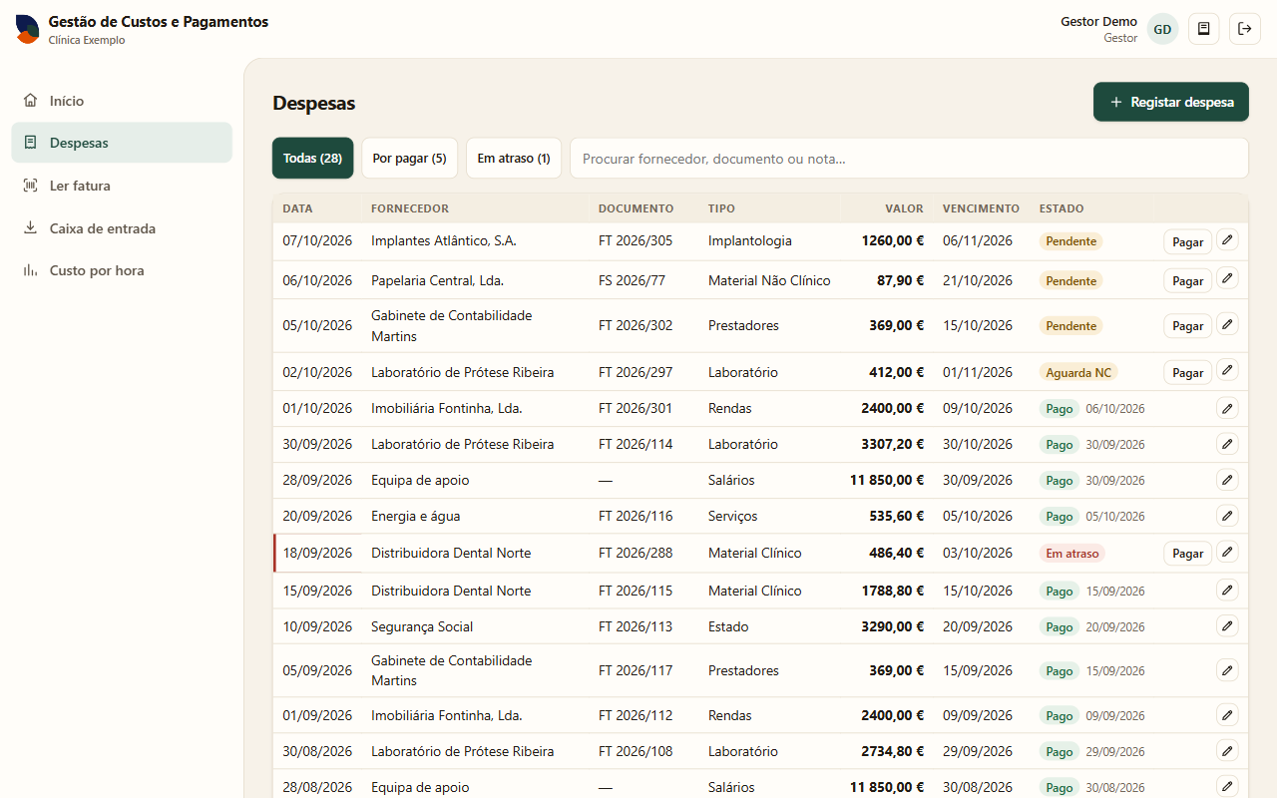Click document number FS 2026/77
Image resolution: width=1277 pixels, height=798 pixels.
click(x=632, y=280)
